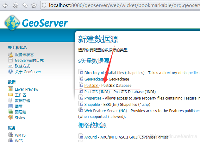
Task: Open the WCS service link
Action: (x=19, y=140)
